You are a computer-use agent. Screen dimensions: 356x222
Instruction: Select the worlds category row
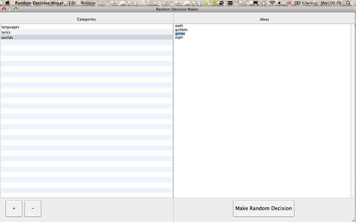point(86,37)
